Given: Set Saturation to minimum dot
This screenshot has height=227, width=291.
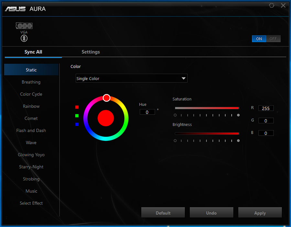Looking at the screenshot, I should tap(175, 115).
